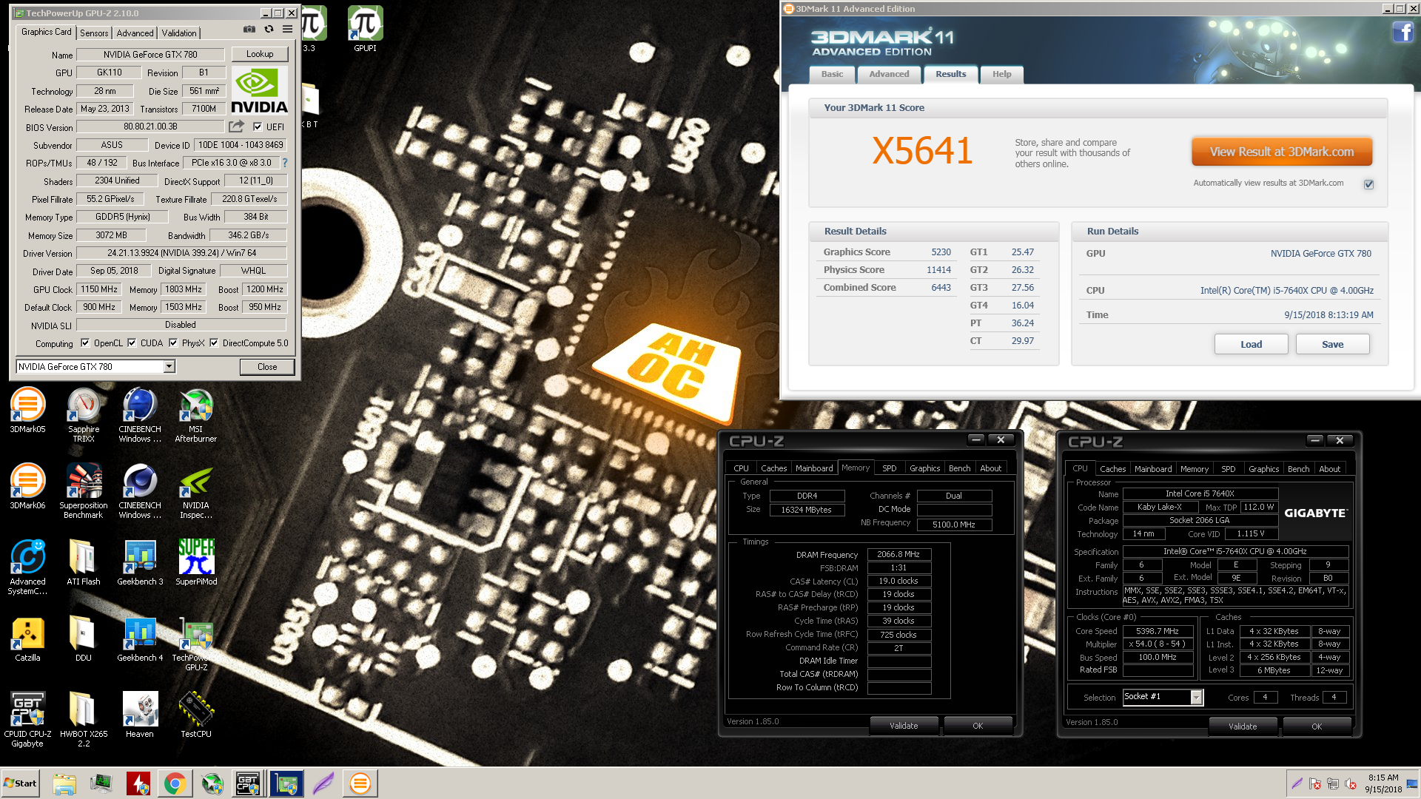1421x799 pixels.
Task: Open the Geekbench 3 desktop icon
Action: pyautogui.click(x=140, y=563)
